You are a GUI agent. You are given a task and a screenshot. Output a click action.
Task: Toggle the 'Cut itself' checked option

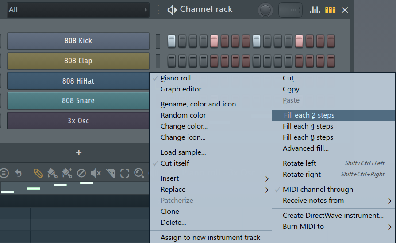(175, 163)
